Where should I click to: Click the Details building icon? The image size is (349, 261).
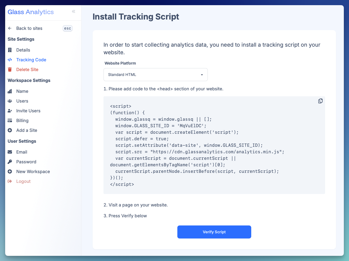(10, 50)
